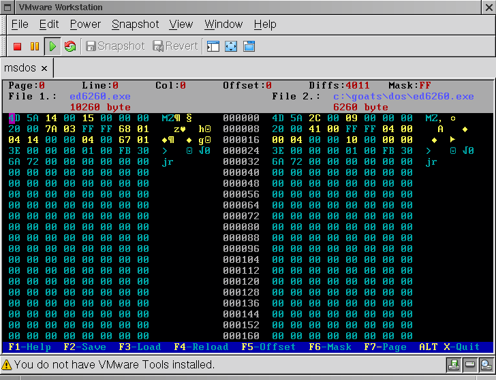
Task: Click F4-Reload in the bottom bar
Action: point(201,347)
